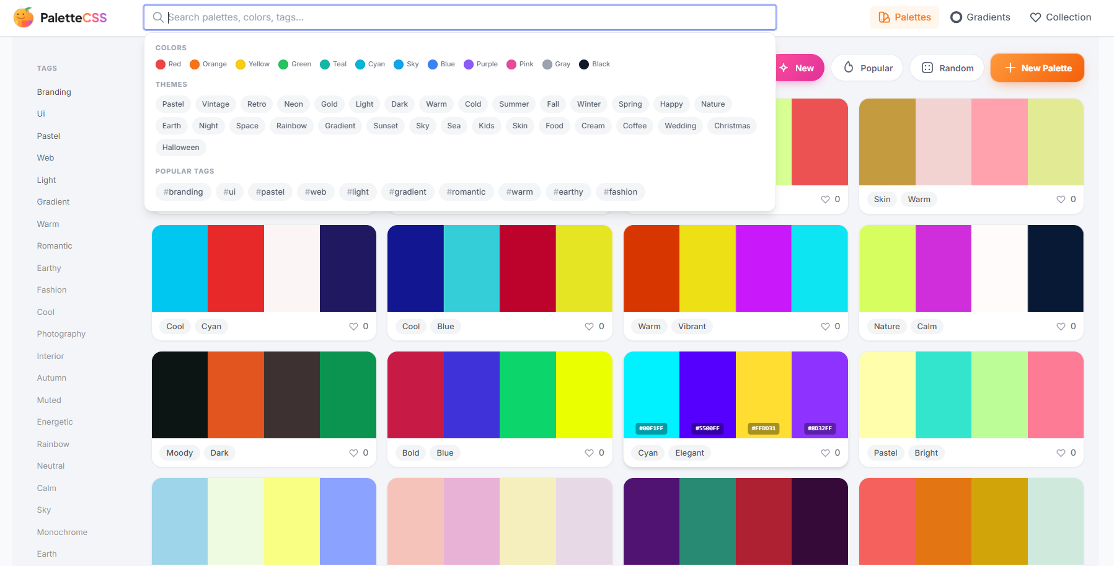1114x566 pixels.
Task: Click the Orange color dot filter
Action: click(195, 64)
